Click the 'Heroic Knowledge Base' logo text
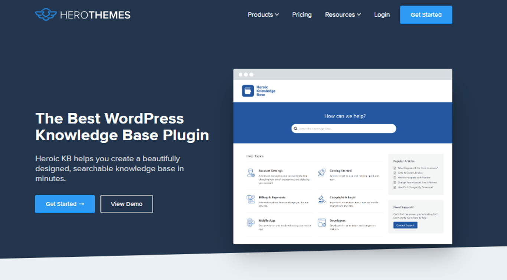 coord(266,91)
